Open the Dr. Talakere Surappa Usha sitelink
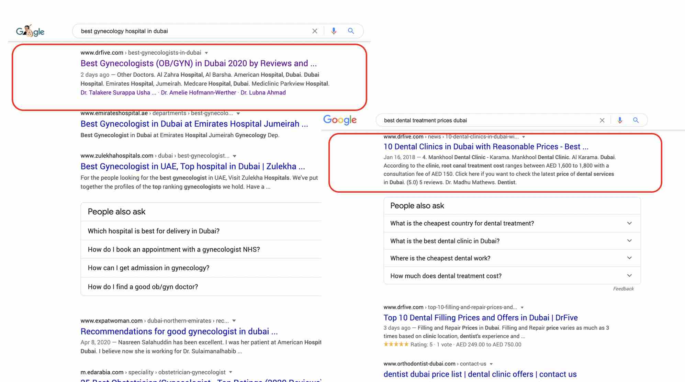Image resolution: width=685 pixels, height=382 pixels. pyautogui.click(x=118, y=92)
